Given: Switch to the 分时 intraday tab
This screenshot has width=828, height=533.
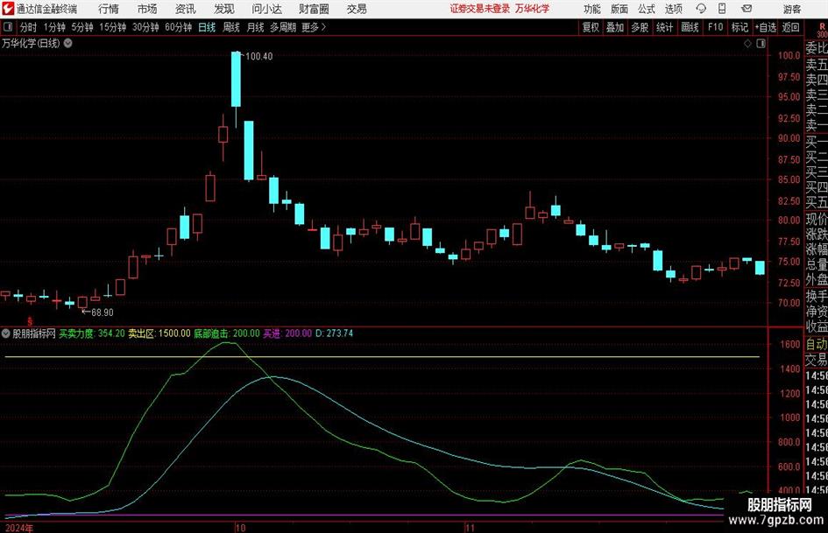Looking at the screenshot, I should tap(29, 27).
